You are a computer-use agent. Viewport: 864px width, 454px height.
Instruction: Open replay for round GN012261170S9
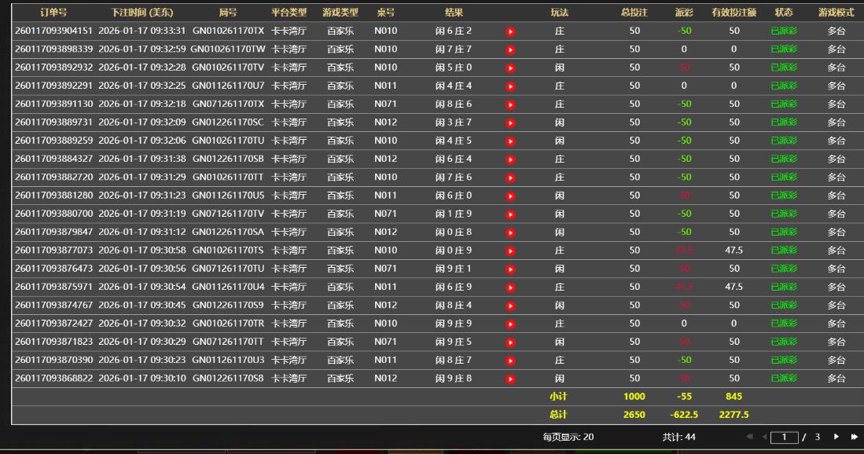coord(510,306)
